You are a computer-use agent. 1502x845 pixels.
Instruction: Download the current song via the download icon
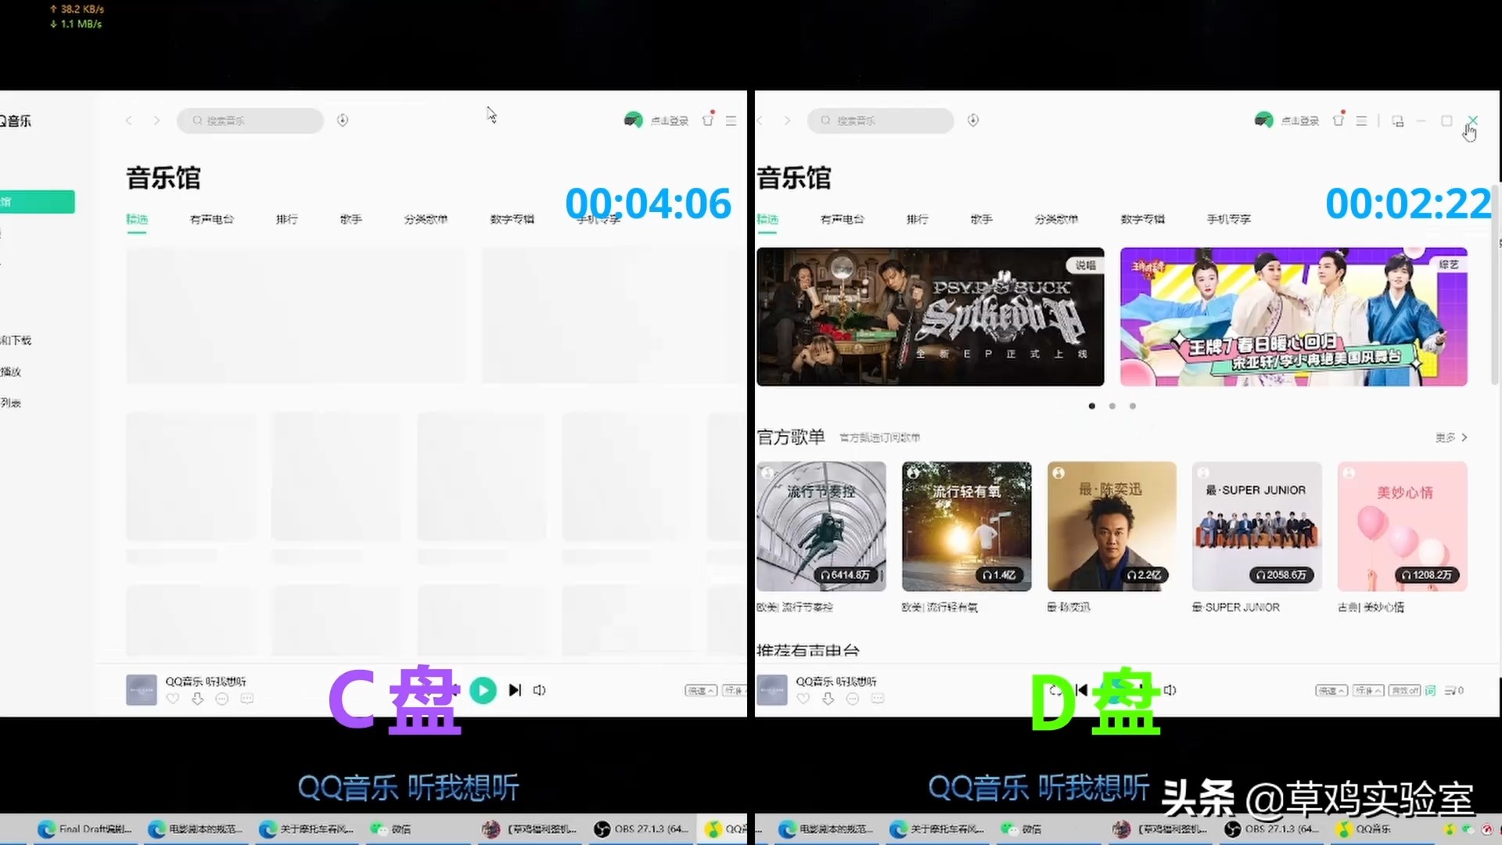828,699
